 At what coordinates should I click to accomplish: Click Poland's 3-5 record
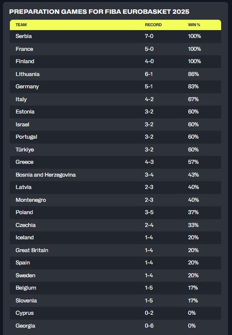pyautogui.click(x=149, y=212)
